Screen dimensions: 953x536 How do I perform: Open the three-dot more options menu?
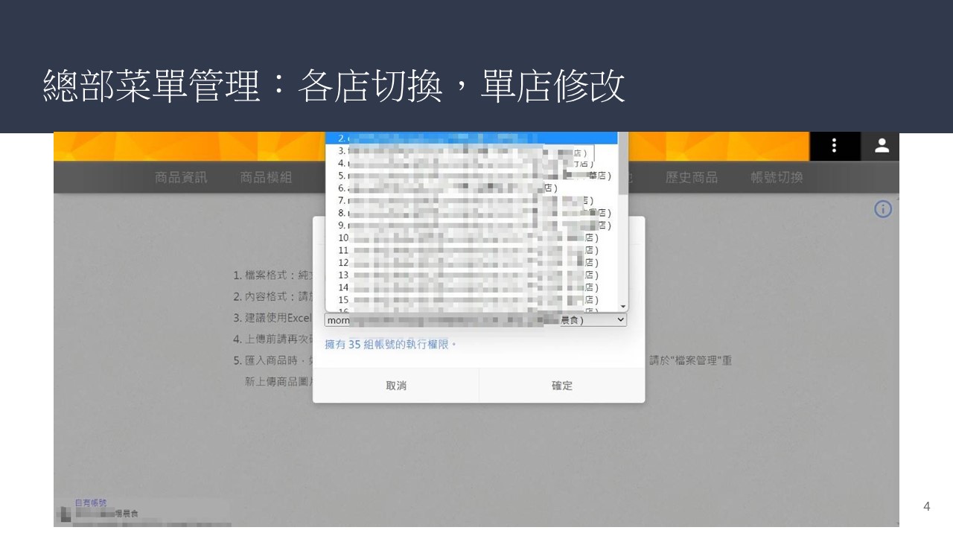coord(834,146)
